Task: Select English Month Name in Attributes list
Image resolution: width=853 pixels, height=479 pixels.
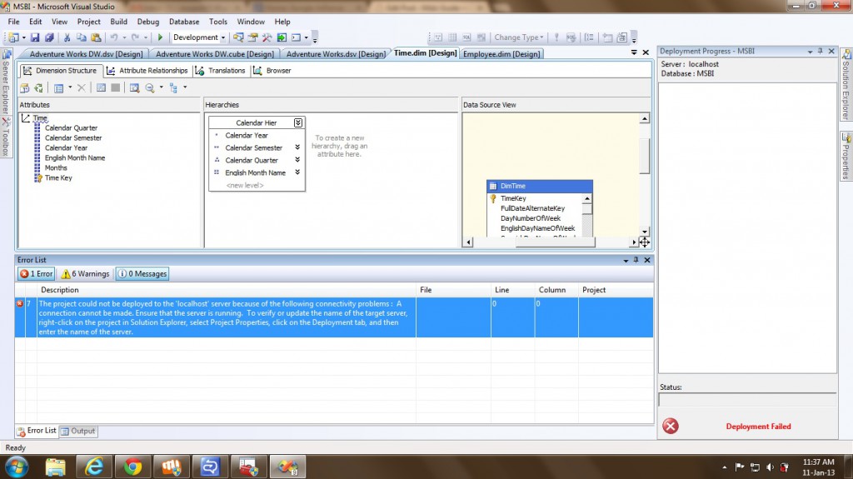Action: coord(75,157)
